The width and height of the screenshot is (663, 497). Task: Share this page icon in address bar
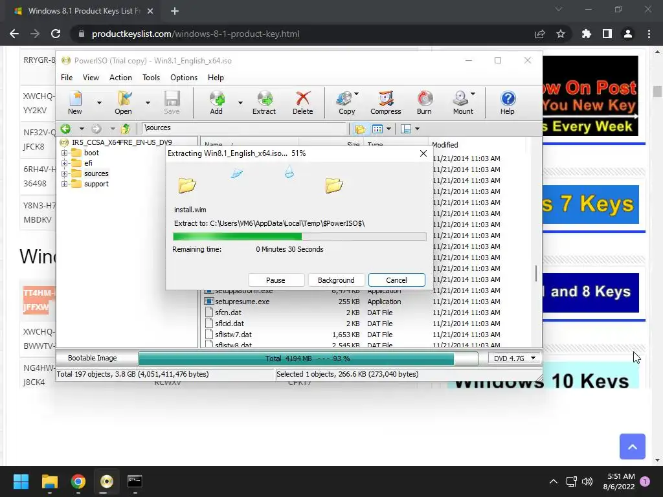[x=540, y=34]
